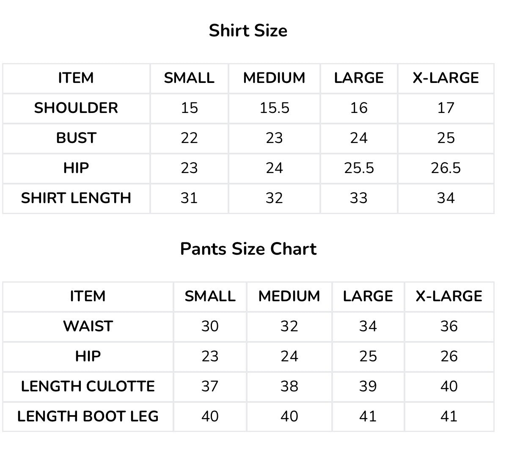Select the SHIRT LENGTH row label
Viewport: 509px width, 454px height.
click(x=76, y=198)
